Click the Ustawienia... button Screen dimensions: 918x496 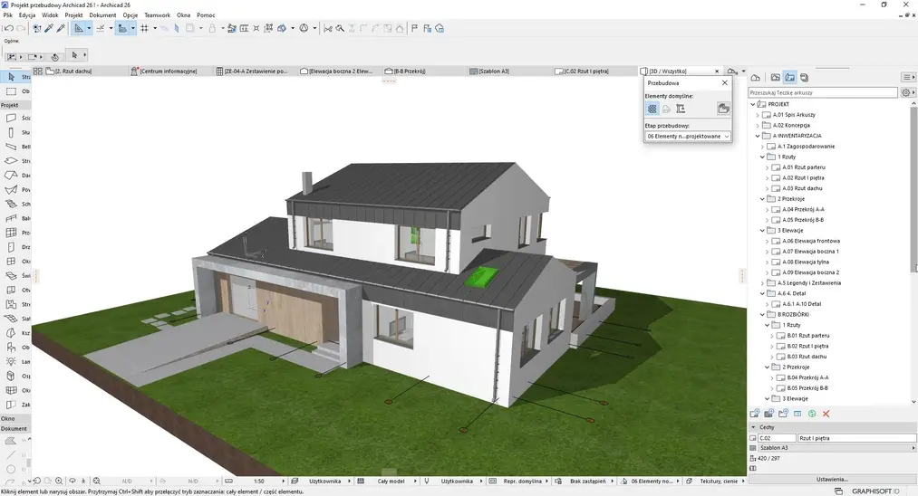tap(832, 479)
